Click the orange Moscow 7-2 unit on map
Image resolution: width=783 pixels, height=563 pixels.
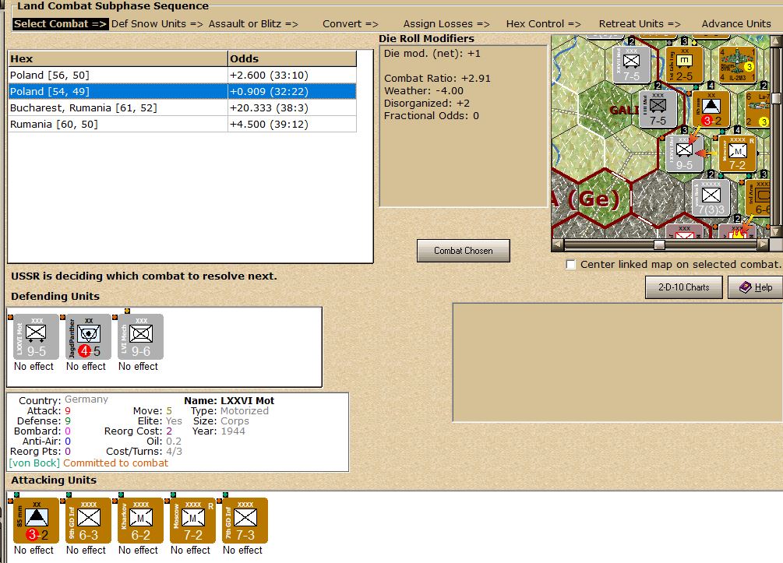[x=738, y=153]
